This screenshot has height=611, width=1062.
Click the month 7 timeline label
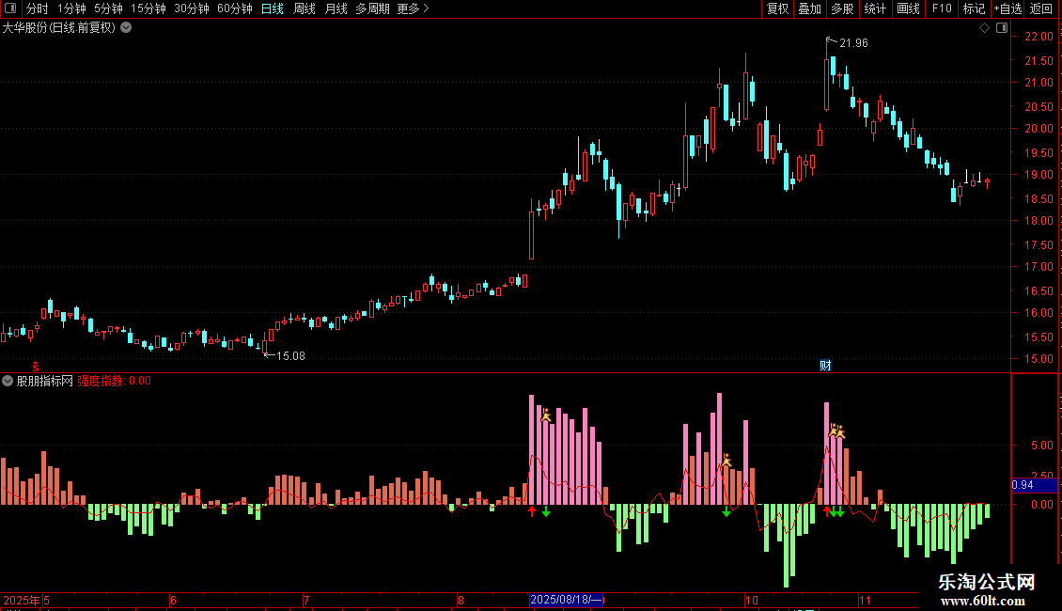click(306, 600)
